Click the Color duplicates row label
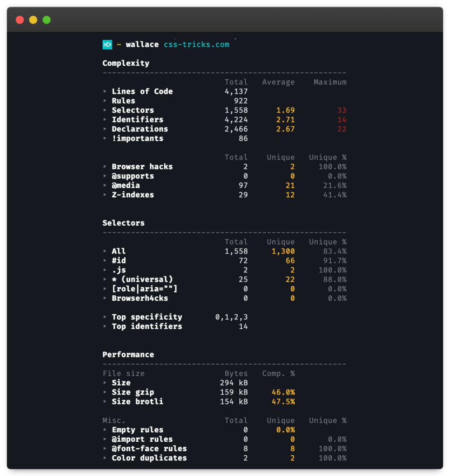 coord(149,458)
